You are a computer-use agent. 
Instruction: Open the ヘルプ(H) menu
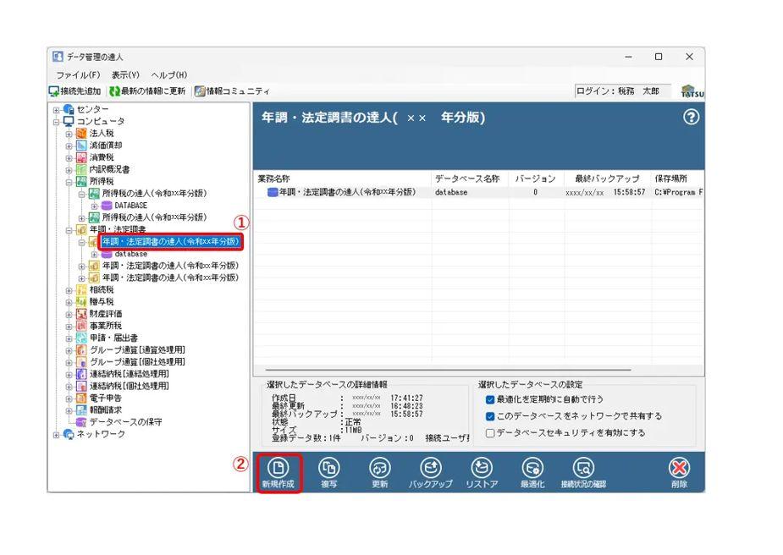click(x=168, y=74)
